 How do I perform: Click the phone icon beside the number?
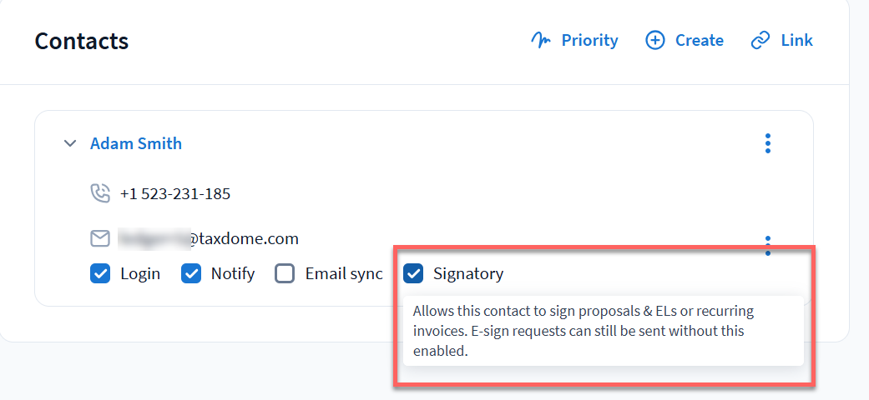(x=100, y=193)
